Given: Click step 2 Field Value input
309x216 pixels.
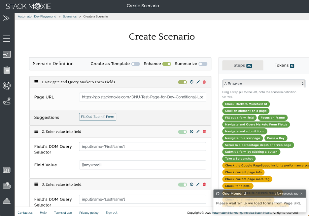Looking at the screenshot, I should click(143, 165).
